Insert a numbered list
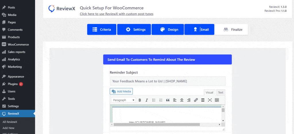294x134 pixels. click(x=161, y=100)
